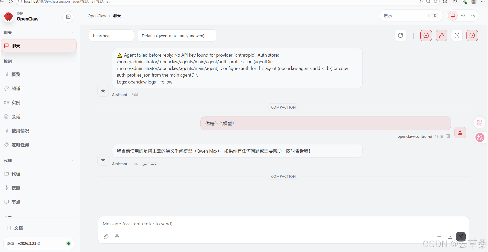Image resolution: width=488 pixels, height=252 pixels.
Task: Open the 概览 overview page
Action: point(39,75)
